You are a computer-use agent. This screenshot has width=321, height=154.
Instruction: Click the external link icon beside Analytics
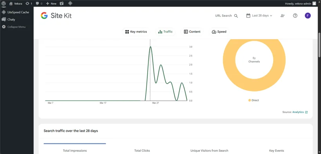[307, 112]
